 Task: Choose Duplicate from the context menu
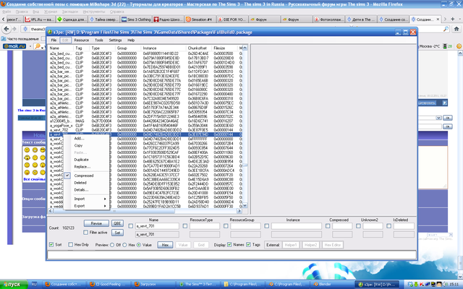tap(82, 159)
